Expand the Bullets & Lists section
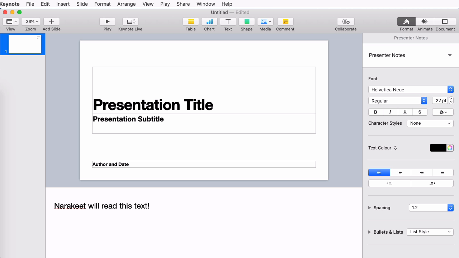Screen dimensions: 459x258 (370, 232)
